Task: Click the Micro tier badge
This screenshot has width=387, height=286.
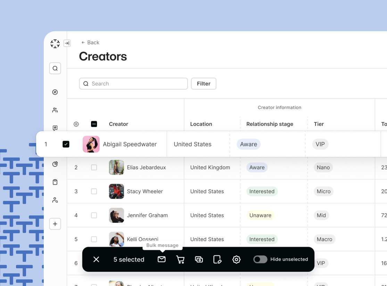Action: click(x=323, y=191)
